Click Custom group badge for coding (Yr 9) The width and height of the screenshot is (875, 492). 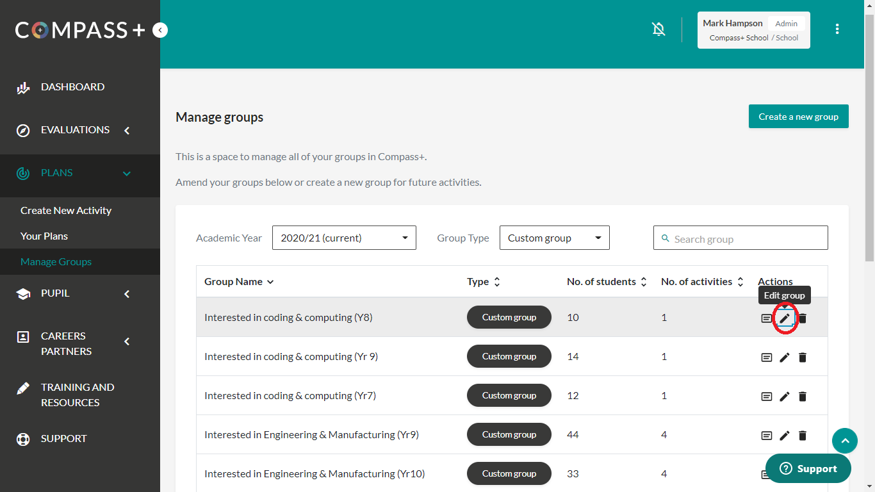[x=509, y=357]
